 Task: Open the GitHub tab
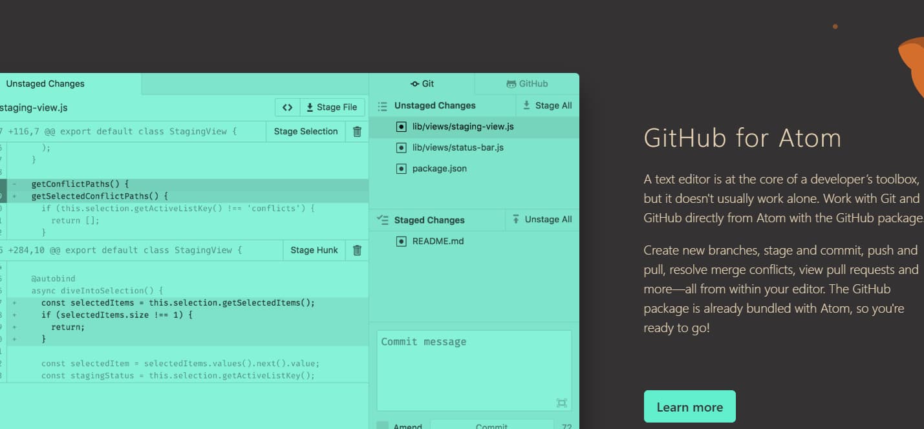pos(527,84)
